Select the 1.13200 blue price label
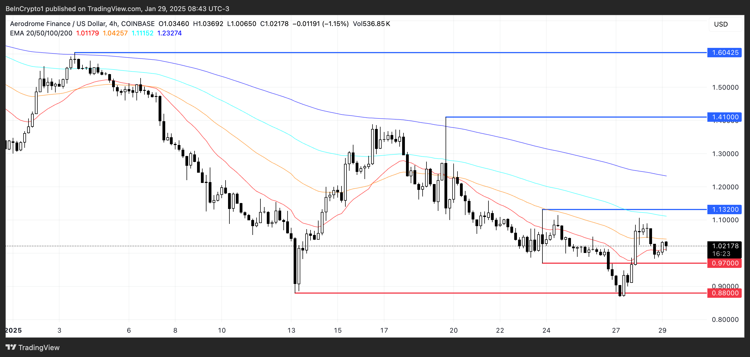 pyautogui.click(x=725, y=209)
